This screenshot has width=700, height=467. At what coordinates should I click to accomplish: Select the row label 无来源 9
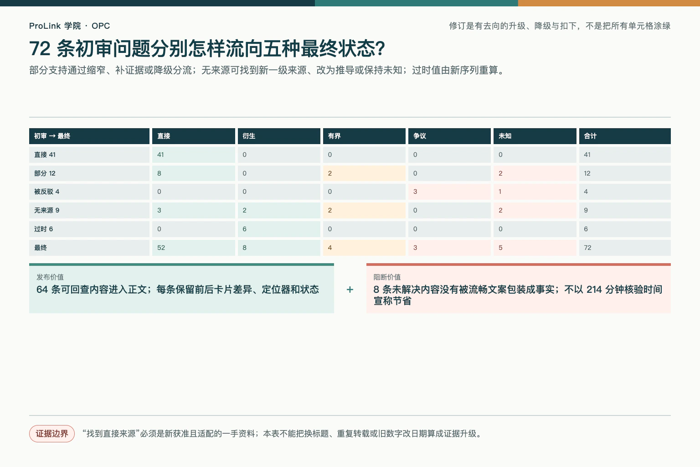point(89,210)
